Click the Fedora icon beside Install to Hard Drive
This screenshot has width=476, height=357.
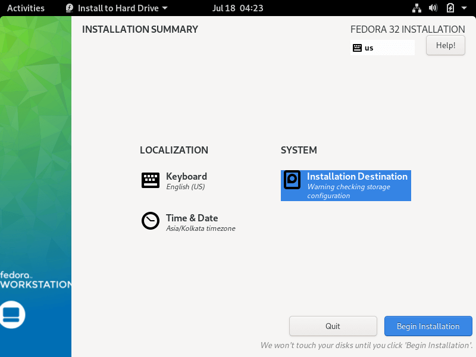70,8
